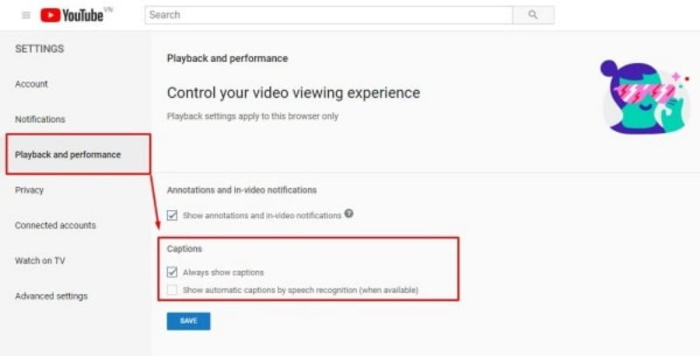Open the hamburger guide menu
The height and width of the screenshot is (356, 700).
pos(25,15)
